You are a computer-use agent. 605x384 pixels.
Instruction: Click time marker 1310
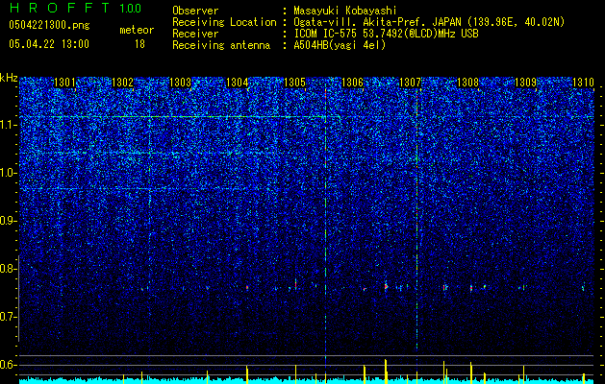pyautogui.click(x=583, y=82)
